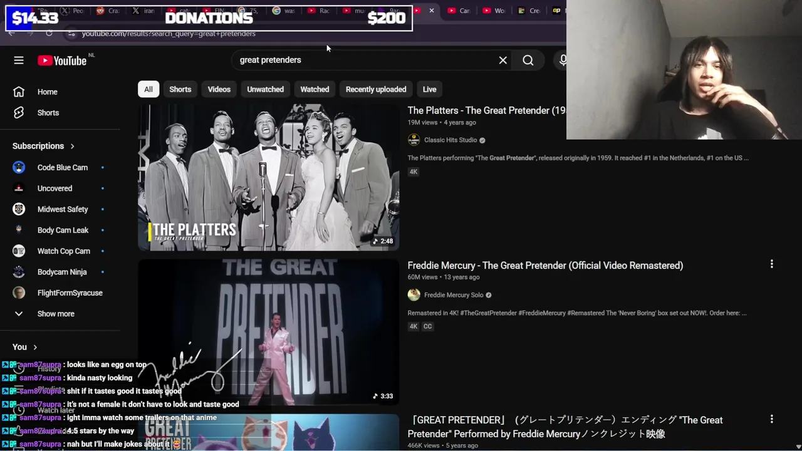The image size is (802, 451).
Task: Clear the search box with the X icon
Action: (503, 60)
